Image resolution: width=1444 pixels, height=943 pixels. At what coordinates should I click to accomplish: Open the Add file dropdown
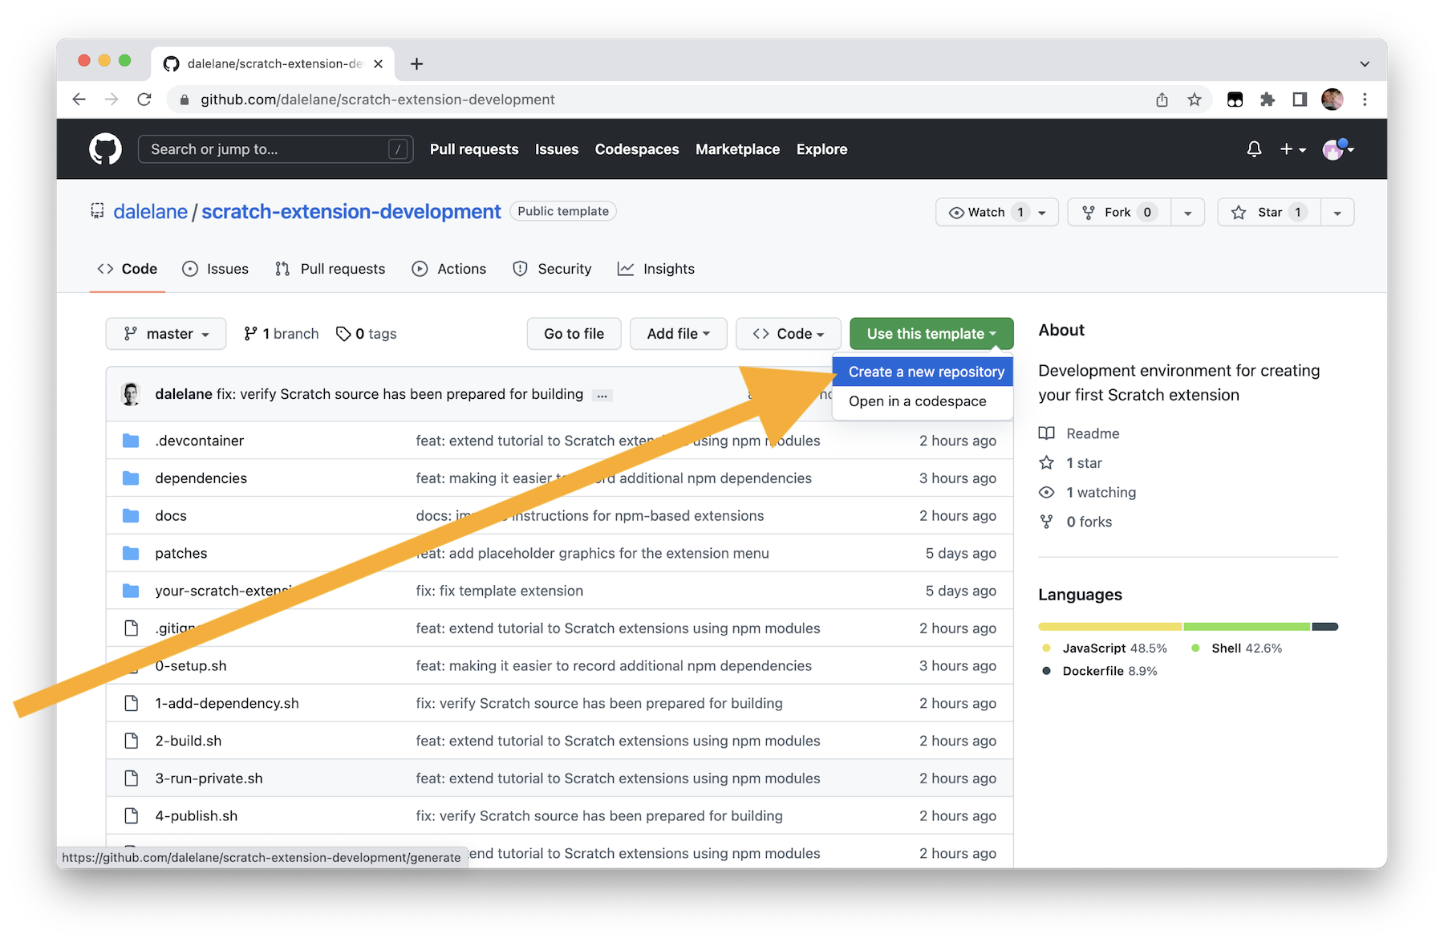pos(678,334)
